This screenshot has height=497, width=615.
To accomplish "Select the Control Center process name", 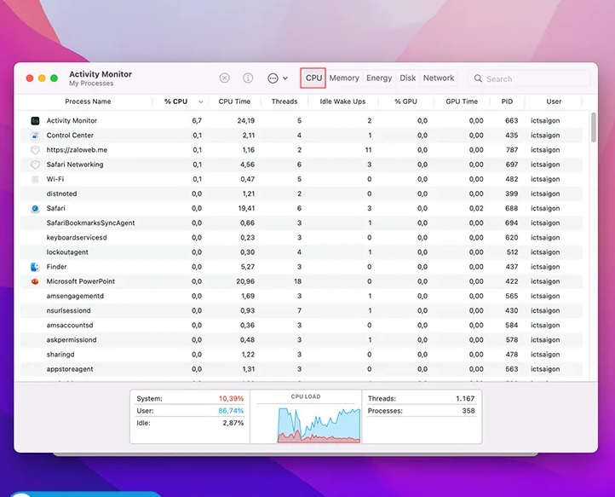I will click(x=70, y=136).
